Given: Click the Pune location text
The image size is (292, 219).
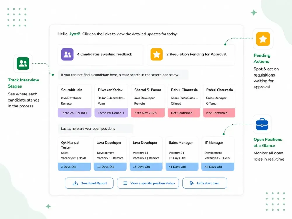Looking at the screenshot, I should pos(101,103).
